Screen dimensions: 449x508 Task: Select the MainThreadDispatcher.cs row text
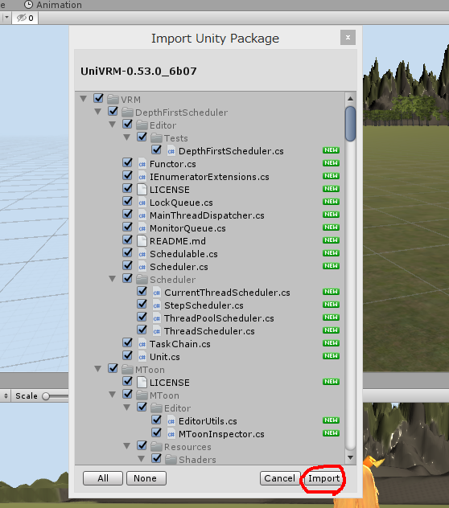(x=207, y=215)
